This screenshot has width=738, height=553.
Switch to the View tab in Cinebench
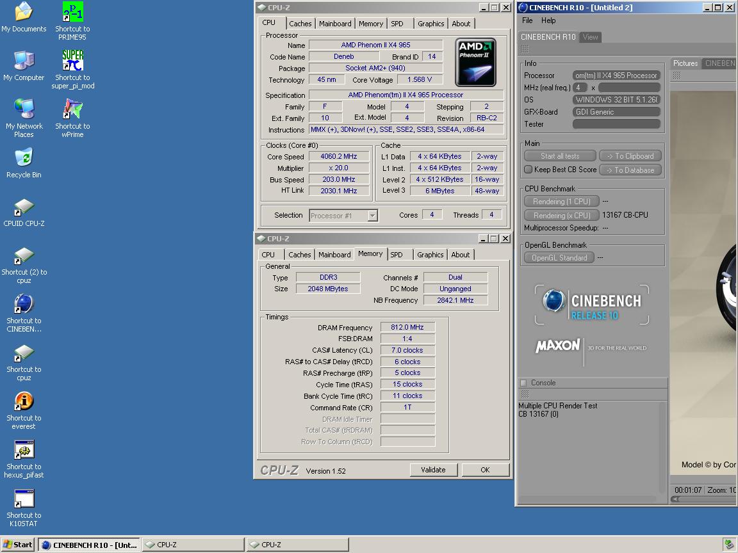(590, 37)
